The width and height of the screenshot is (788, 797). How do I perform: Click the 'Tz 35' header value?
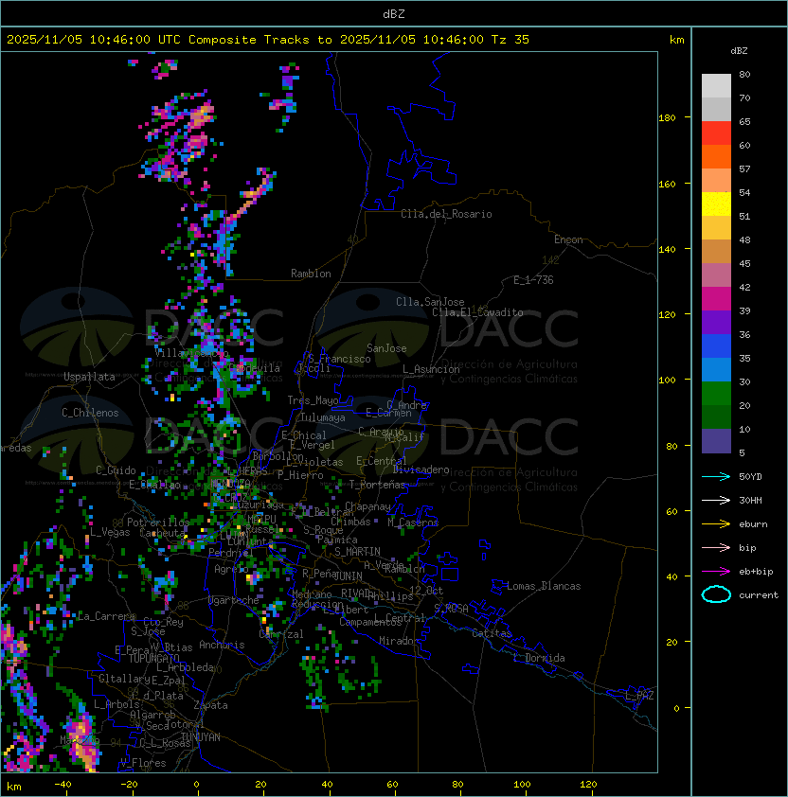[510, 40]
